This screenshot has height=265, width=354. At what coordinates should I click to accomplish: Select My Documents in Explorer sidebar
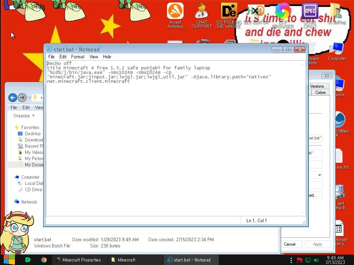[x=30, y=165]
